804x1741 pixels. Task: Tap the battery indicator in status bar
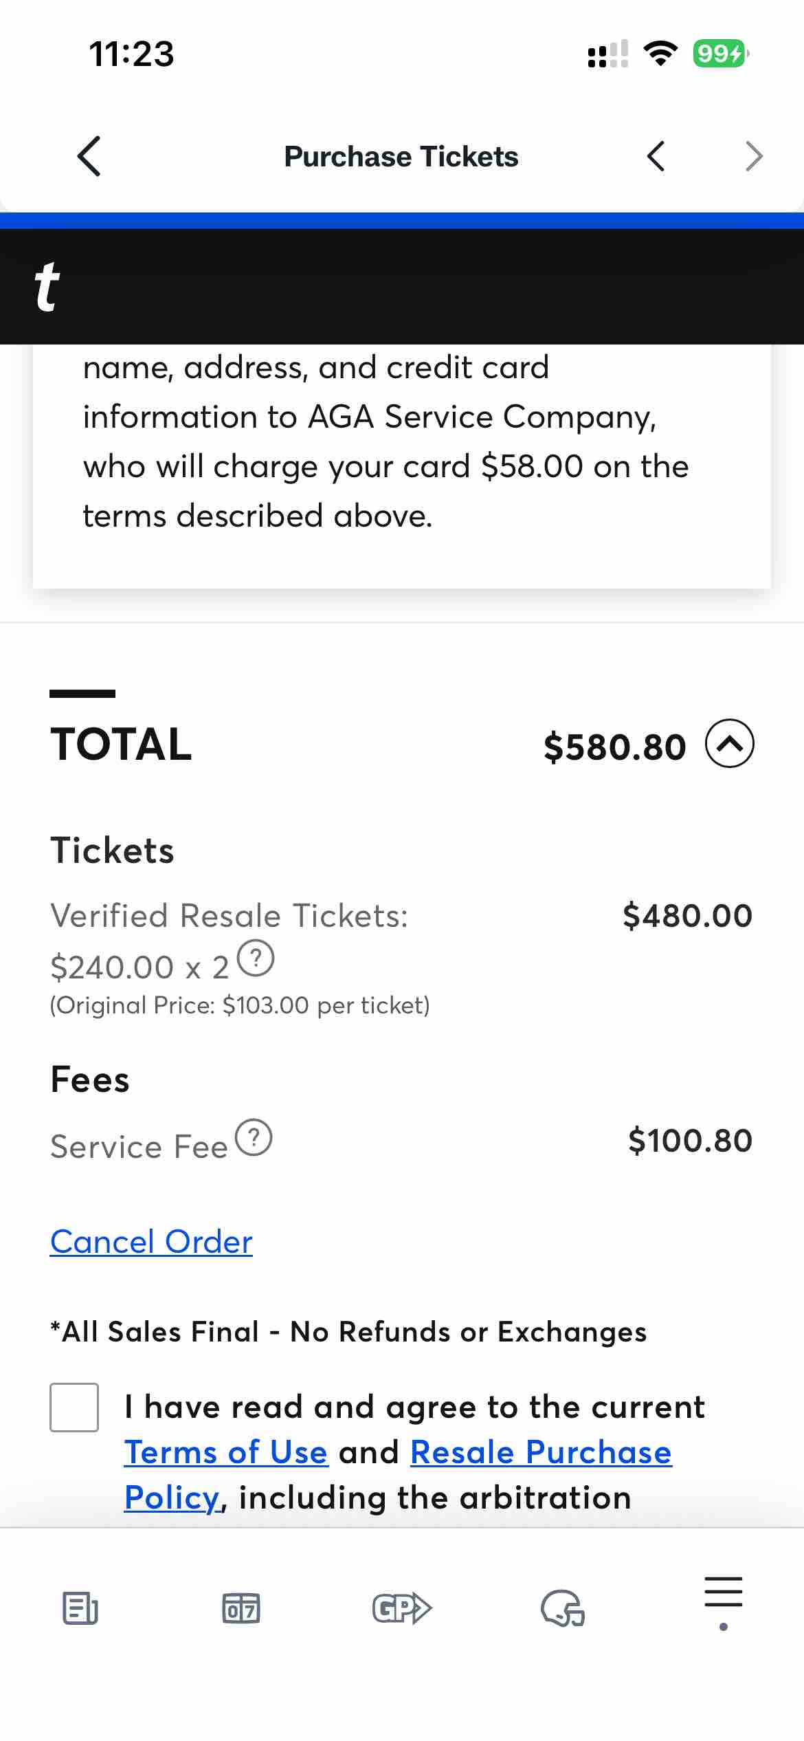click(719, 54)
